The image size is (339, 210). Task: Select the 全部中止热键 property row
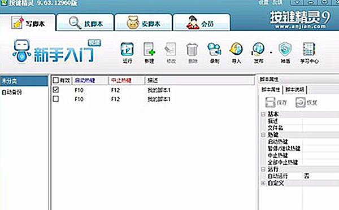pyautogui.click(x=300, y=162)
